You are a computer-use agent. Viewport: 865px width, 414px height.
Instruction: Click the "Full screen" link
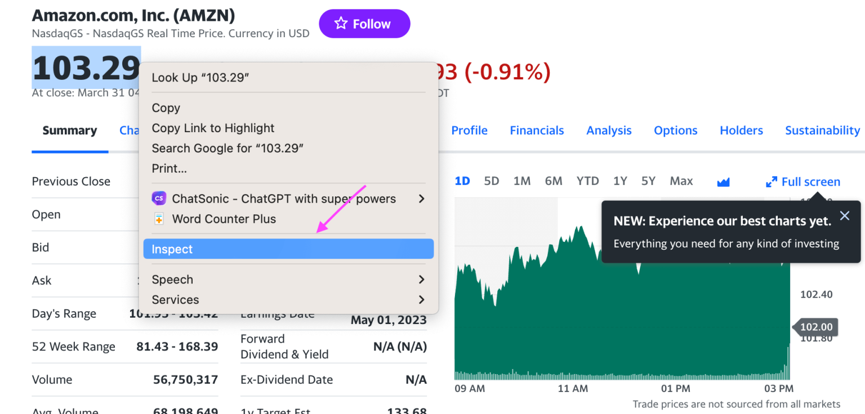(x=811, y=181)
